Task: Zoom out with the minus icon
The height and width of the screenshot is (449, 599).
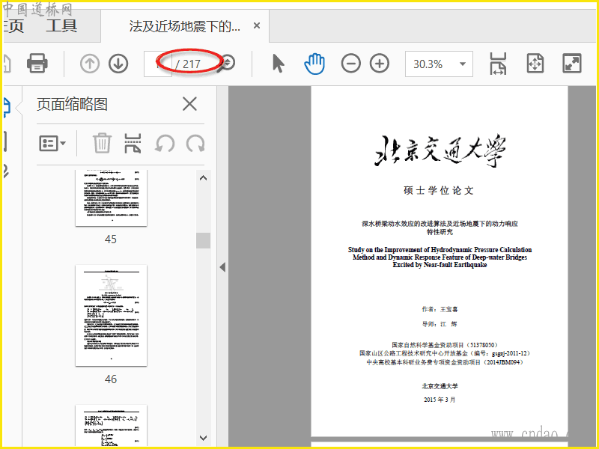Action: pyautogui.click(x=350, y=64)
